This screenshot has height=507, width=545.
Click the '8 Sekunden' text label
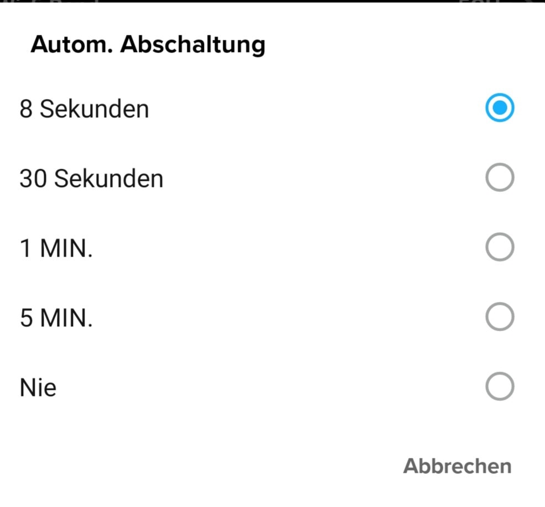(x=84, y=108)
